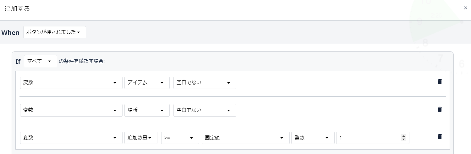Increase the value with the up stepper arrow
The height and width of the screenshot is (154, 471).
403,136
